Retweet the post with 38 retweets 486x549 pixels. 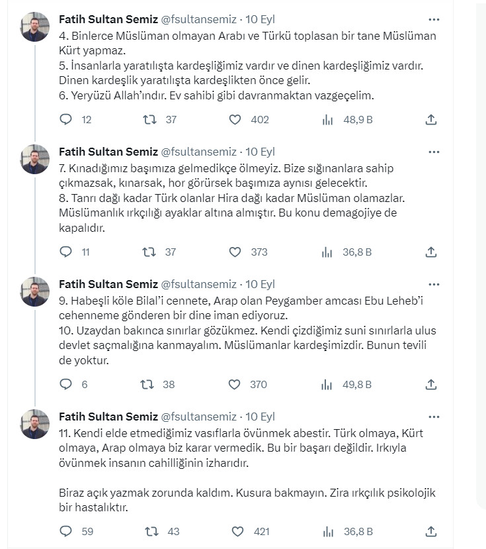coord(150,385)
